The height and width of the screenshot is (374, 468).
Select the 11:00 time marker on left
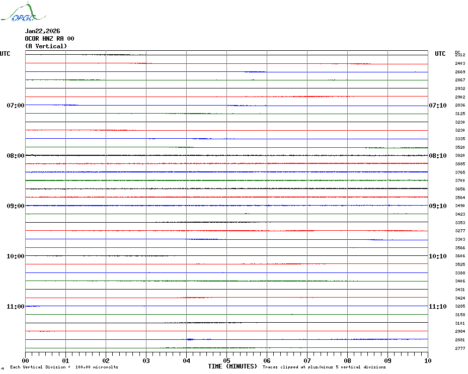pos(15,307)
